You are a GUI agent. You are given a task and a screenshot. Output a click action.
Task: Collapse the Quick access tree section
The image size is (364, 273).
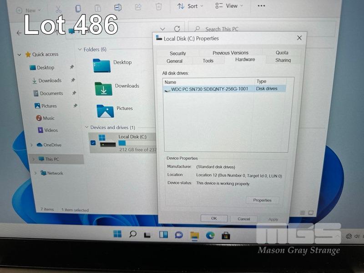[x=19, y=55]
